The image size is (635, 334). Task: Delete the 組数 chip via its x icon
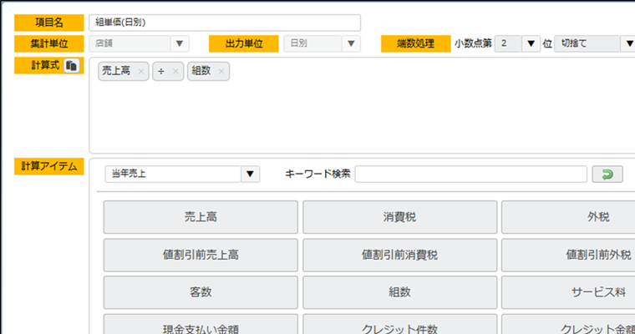point(221,72)
